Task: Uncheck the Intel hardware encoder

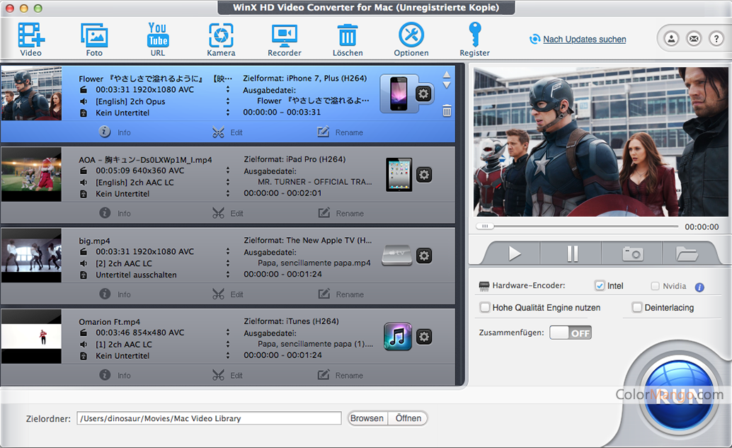Action: (600, 286)
